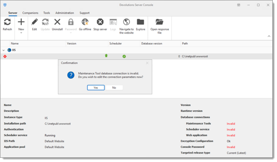
Task: Click No in the Confirmation dialog
Action: [114, 88]
